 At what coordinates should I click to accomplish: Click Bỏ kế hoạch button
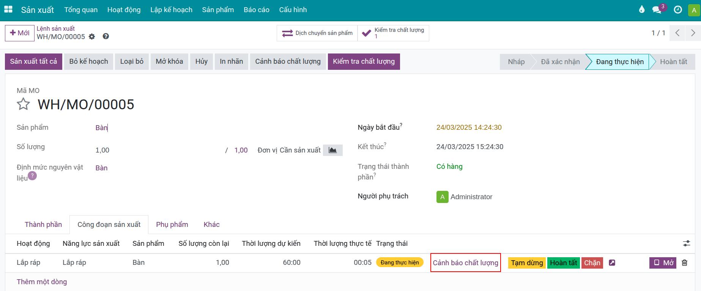point(88,61)
